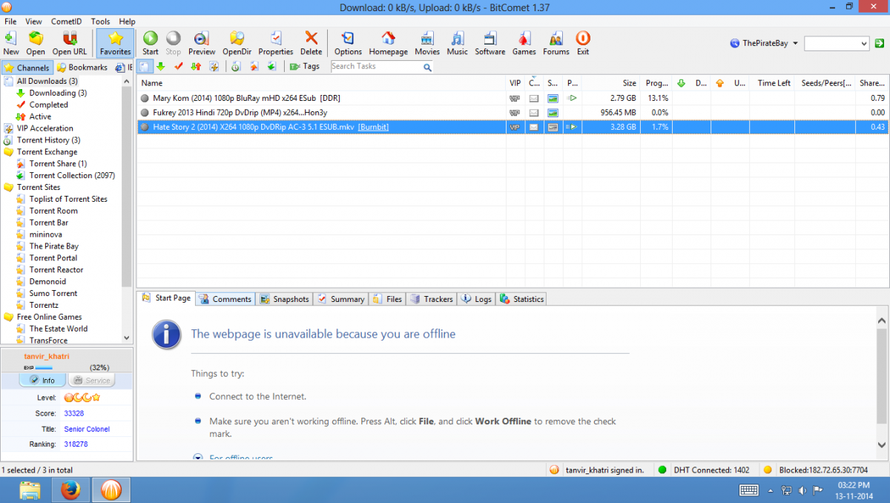
Task: Select All Downloads (3) in sidebar
Action: tap(47, 81)
